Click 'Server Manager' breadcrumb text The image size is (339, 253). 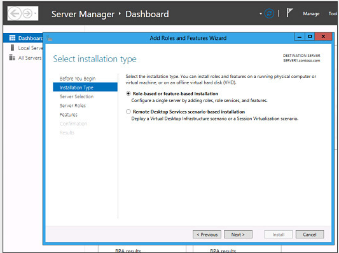click(83, 14)
